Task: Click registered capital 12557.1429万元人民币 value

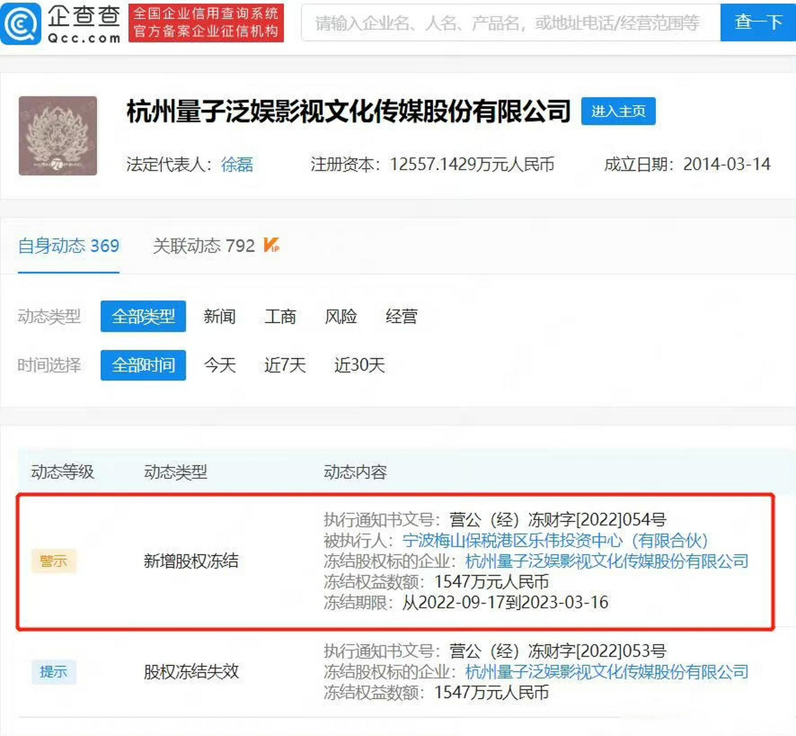Action: tap(472, 164)
